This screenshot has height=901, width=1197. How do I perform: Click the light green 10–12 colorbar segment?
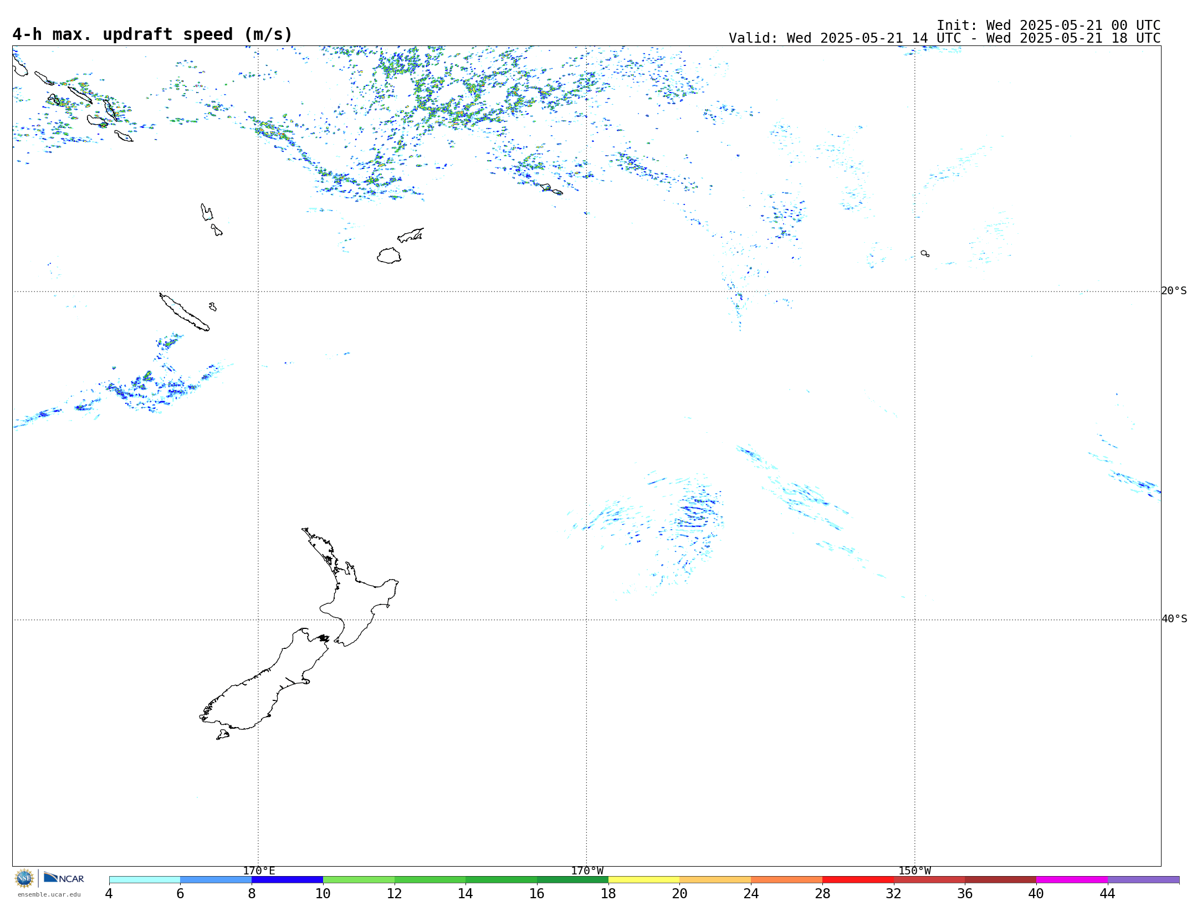[359, 880]
